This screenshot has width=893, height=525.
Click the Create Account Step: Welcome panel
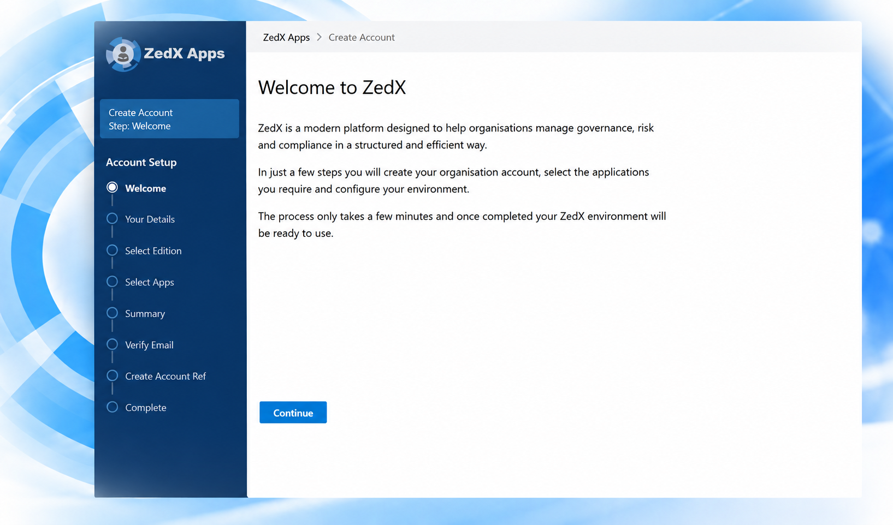coord(169,119)
